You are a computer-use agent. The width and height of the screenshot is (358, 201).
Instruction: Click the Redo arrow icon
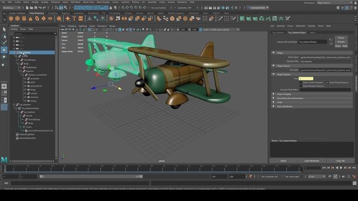(45, 8)
